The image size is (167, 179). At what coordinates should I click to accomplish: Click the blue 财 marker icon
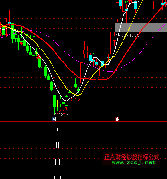54,119
